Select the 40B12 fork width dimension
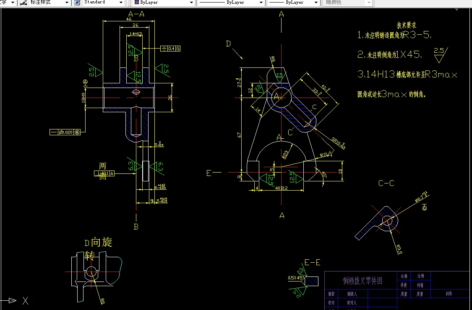472x310 pixels. pos(282,188)
